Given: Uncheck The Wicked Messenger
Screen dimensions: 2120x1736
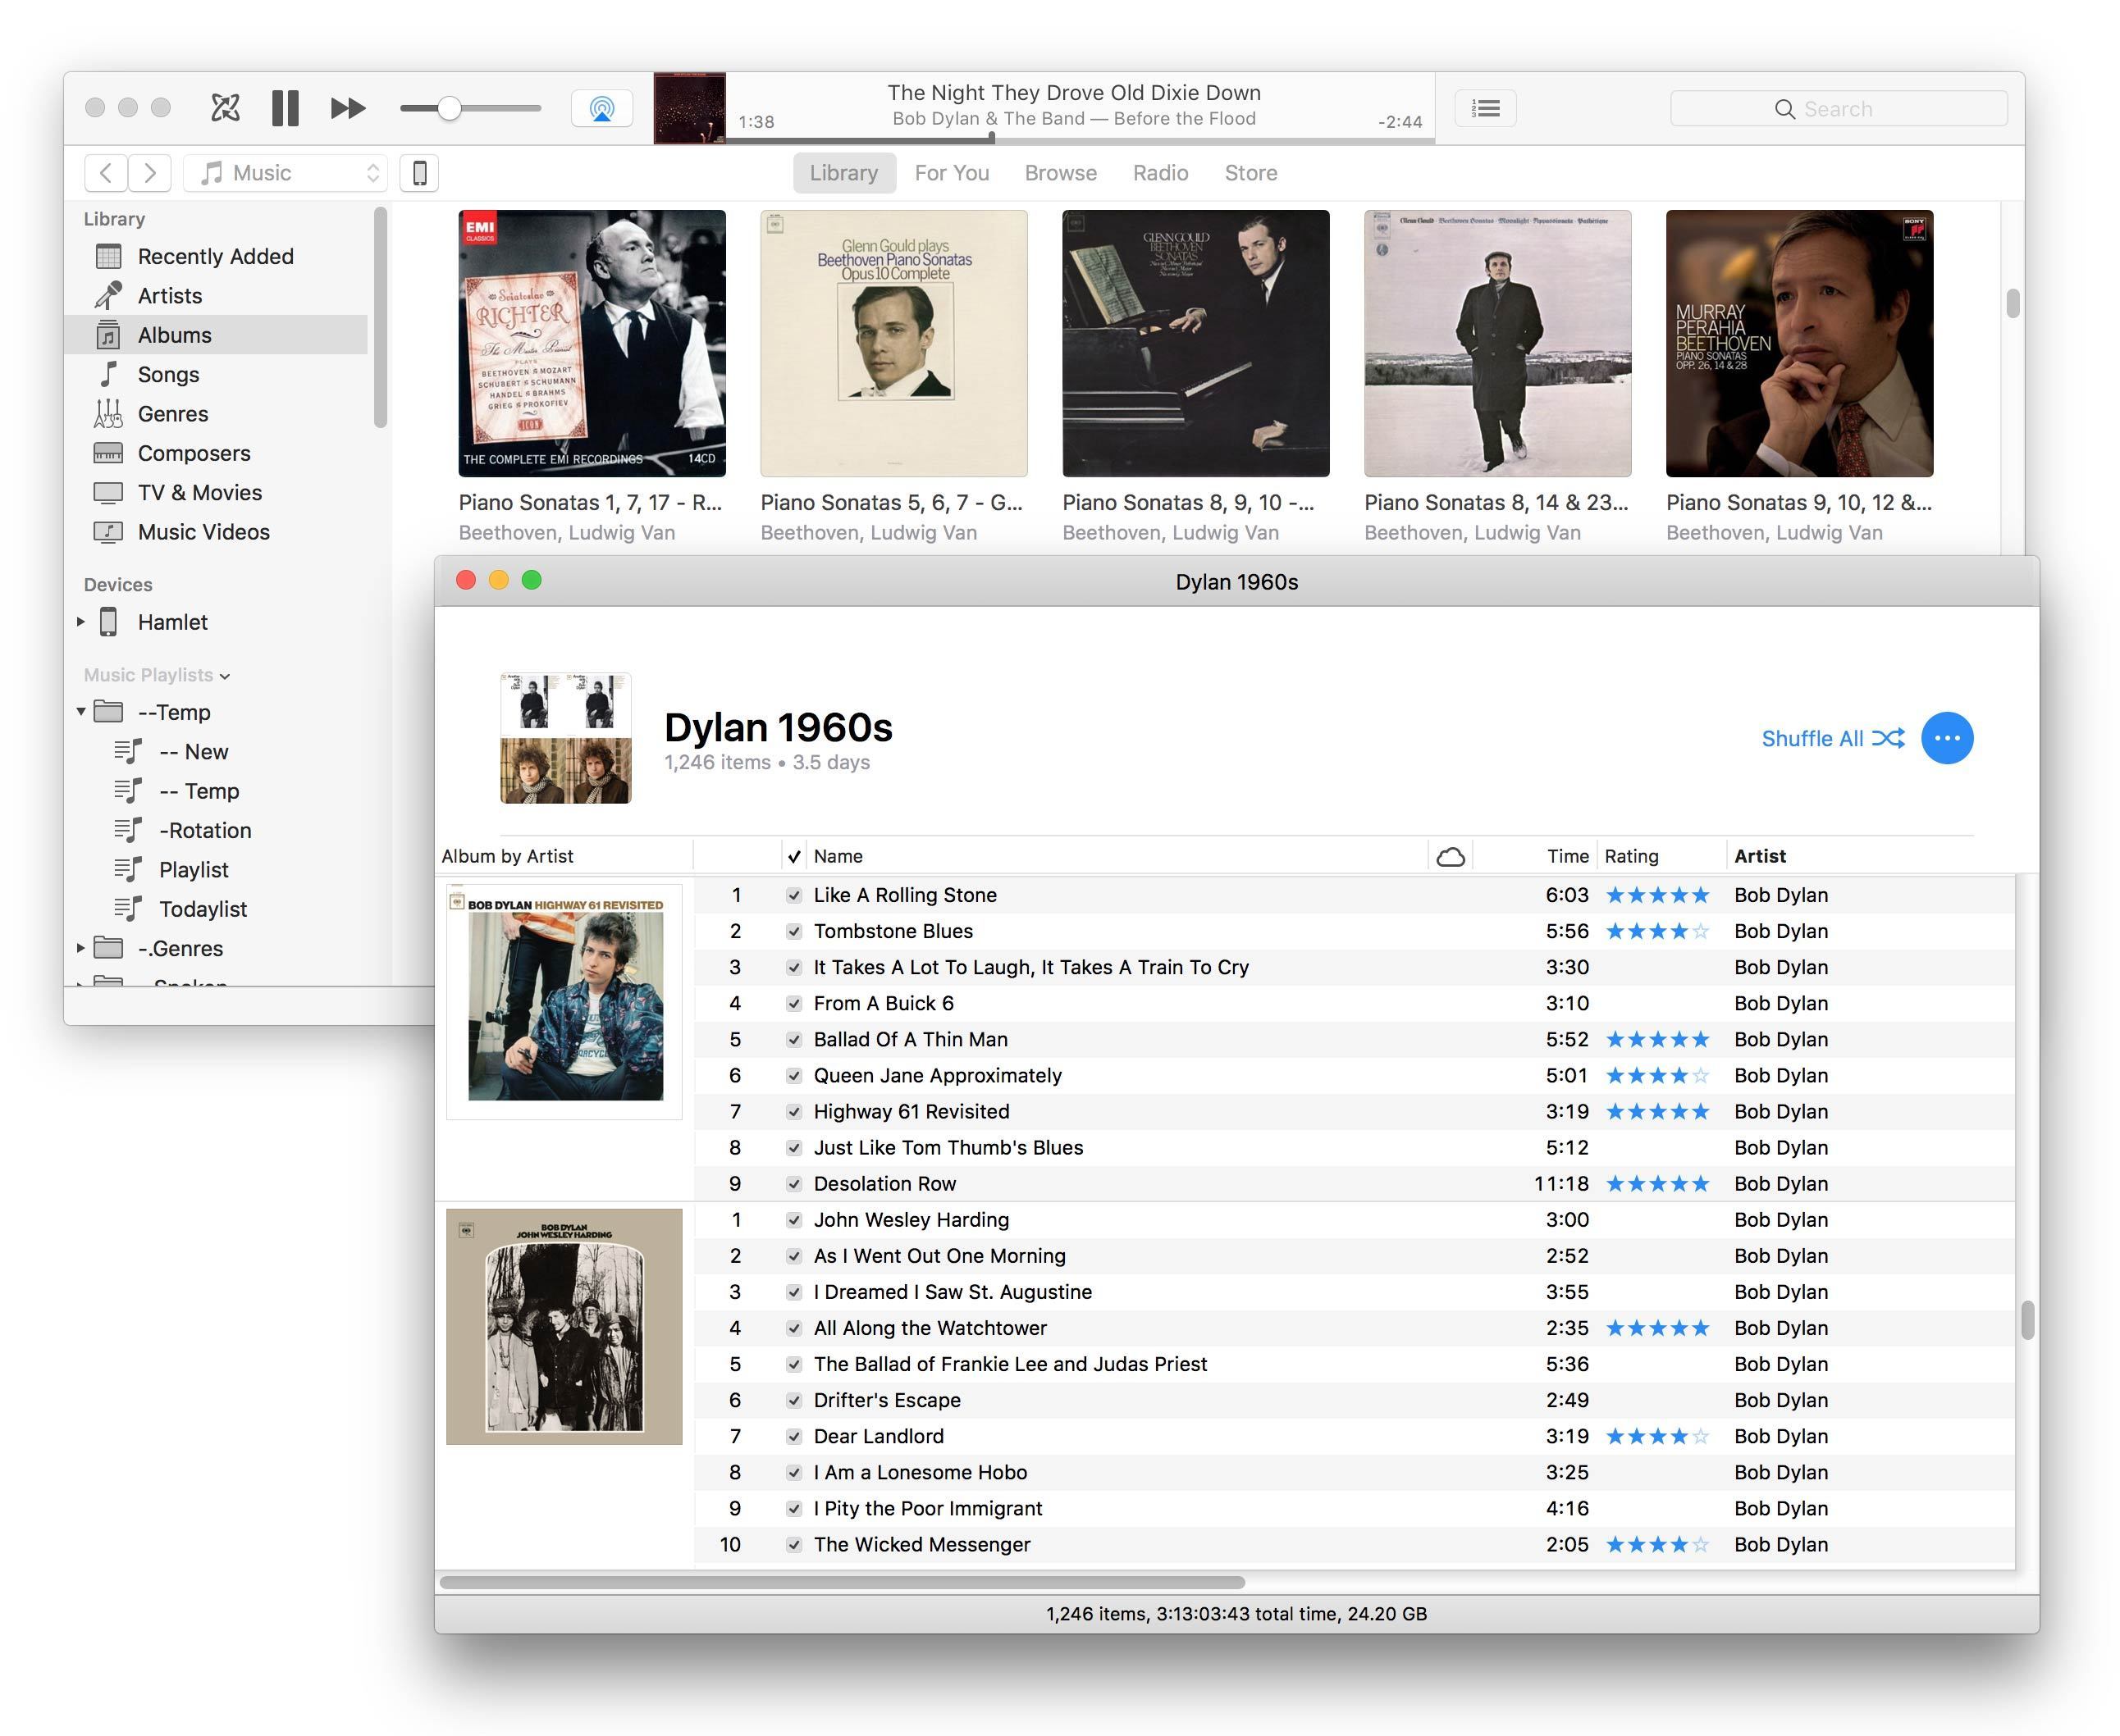Looking at the screenshot, I should coord(793,1544).
